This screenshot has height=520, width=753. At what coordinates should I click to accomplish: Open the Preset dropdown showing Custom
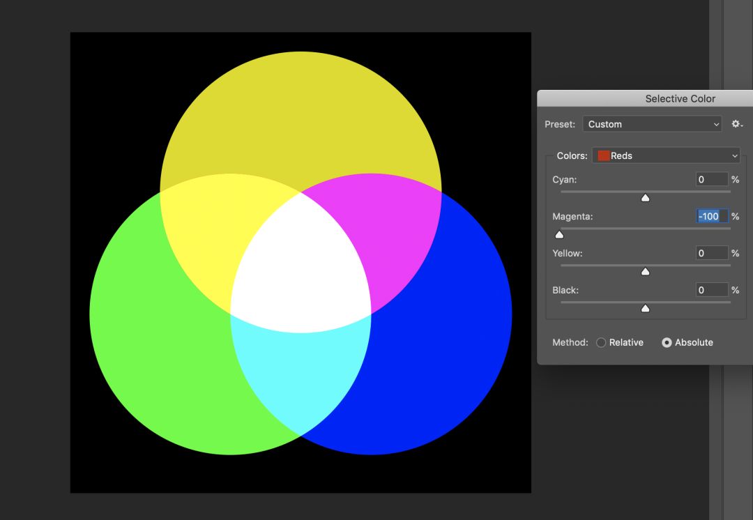click(x=652, y=124)
